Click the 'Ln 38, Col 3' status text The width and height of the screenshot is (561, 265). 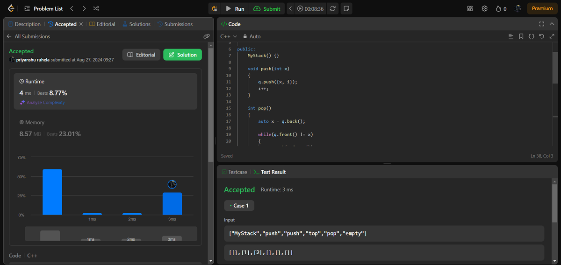click(542, 156)
